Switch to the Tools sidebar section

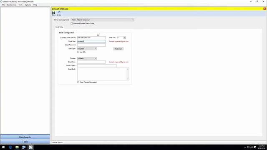pos(25,142)
